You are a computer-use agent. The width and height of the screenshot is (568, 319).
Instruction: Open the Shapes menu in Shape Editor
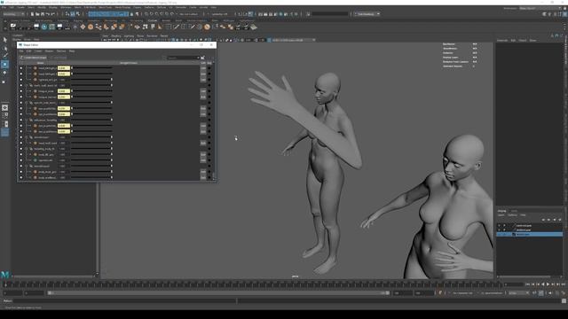pos(49,51)
